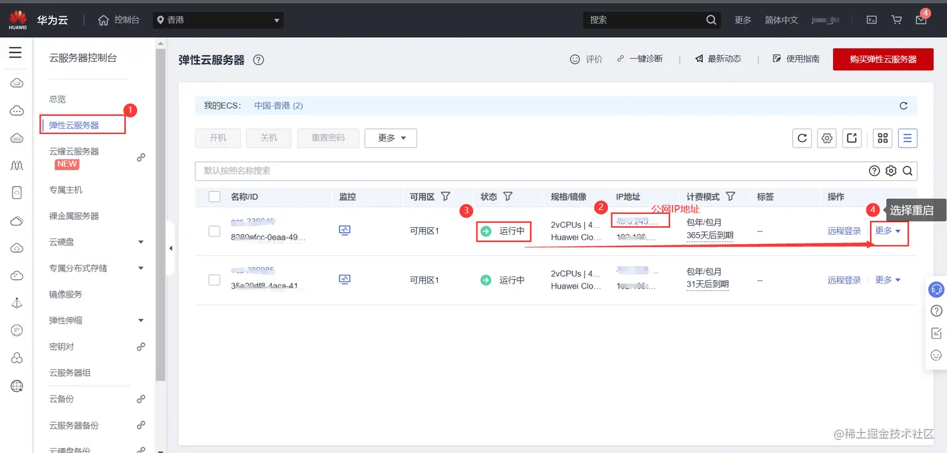Open 镜像服务 in the sidebar
This screenshot has width=947, height=453.
[x=66, y=294]
